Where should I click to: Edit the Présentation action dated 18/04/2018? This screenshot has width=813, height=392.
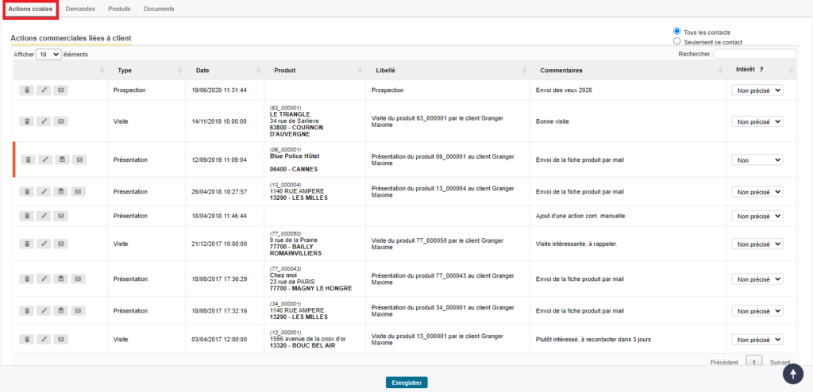click(x=44, y=216)
